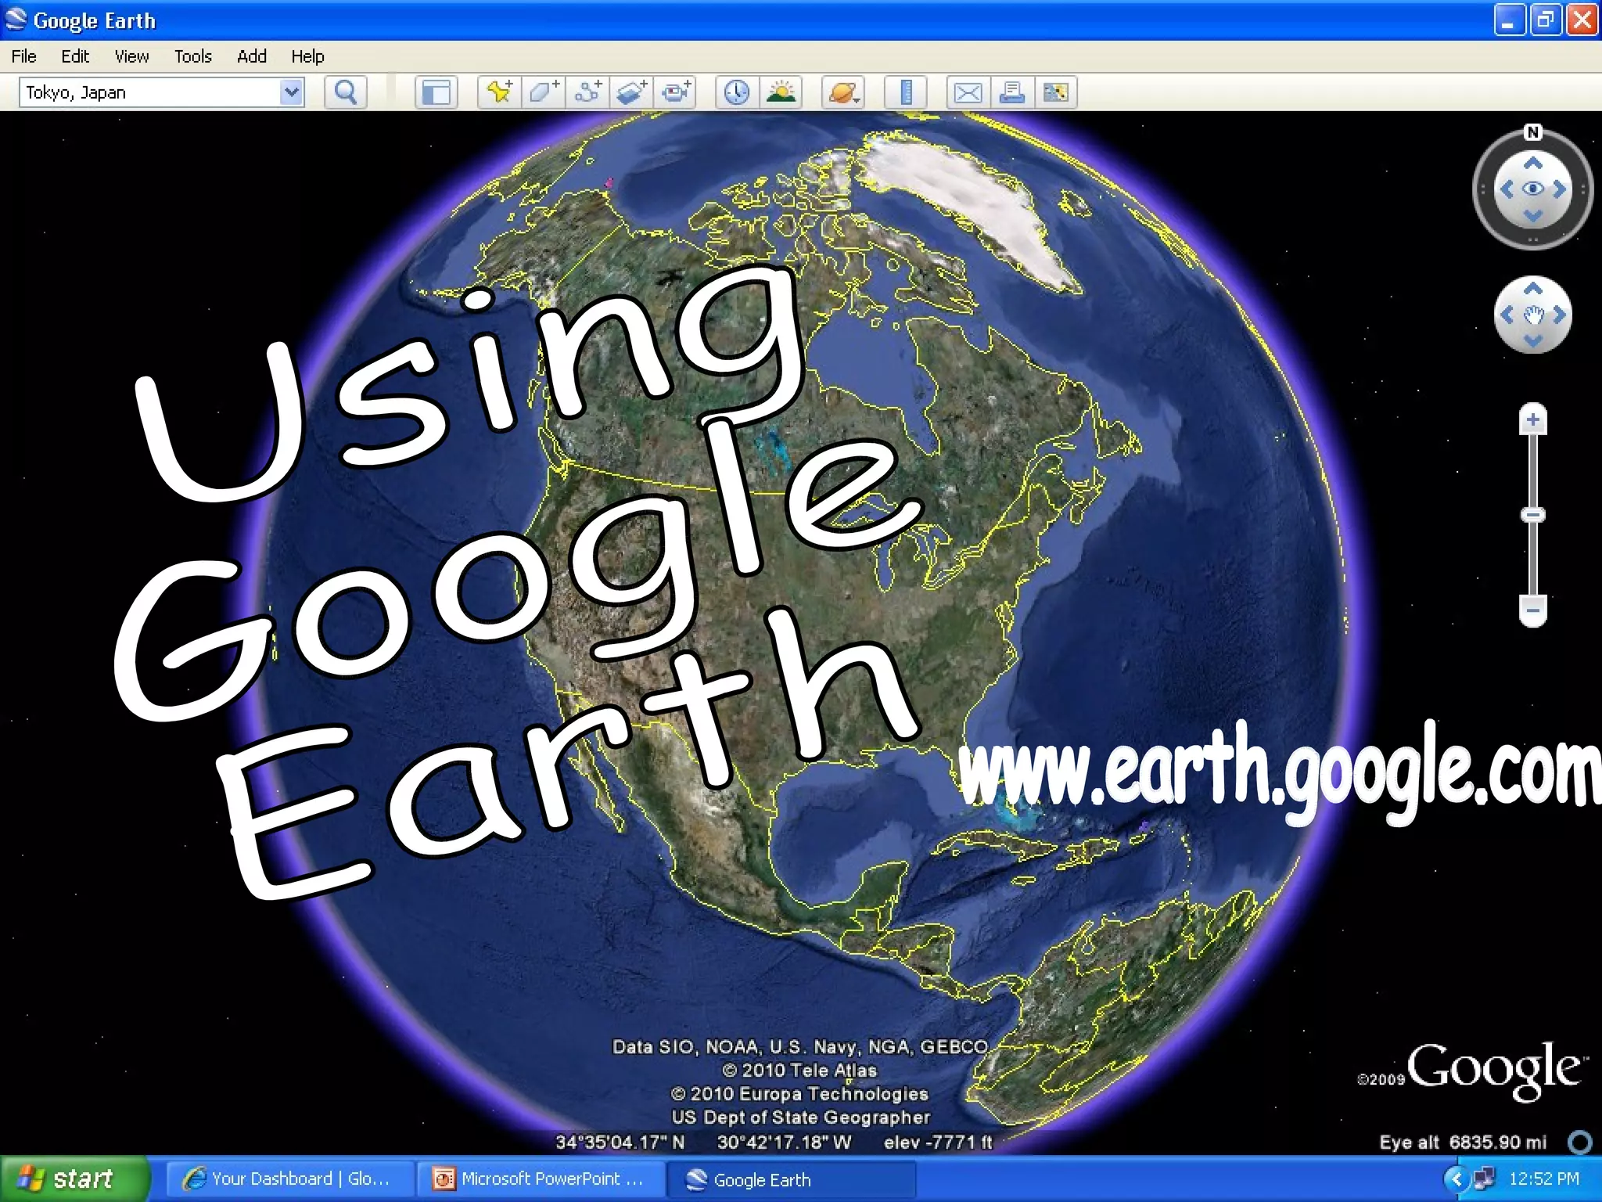Click the hand icon in move joystick

[1533, 315]
